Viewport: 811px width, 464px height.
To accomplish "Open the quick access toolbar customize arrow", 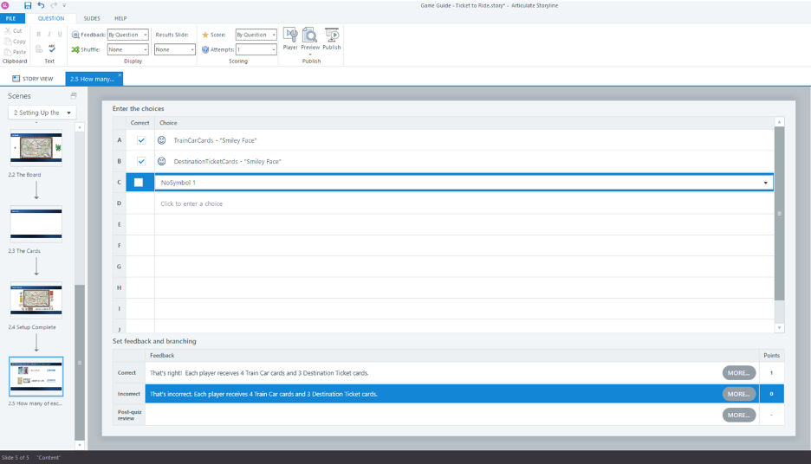I will [64, 6].
